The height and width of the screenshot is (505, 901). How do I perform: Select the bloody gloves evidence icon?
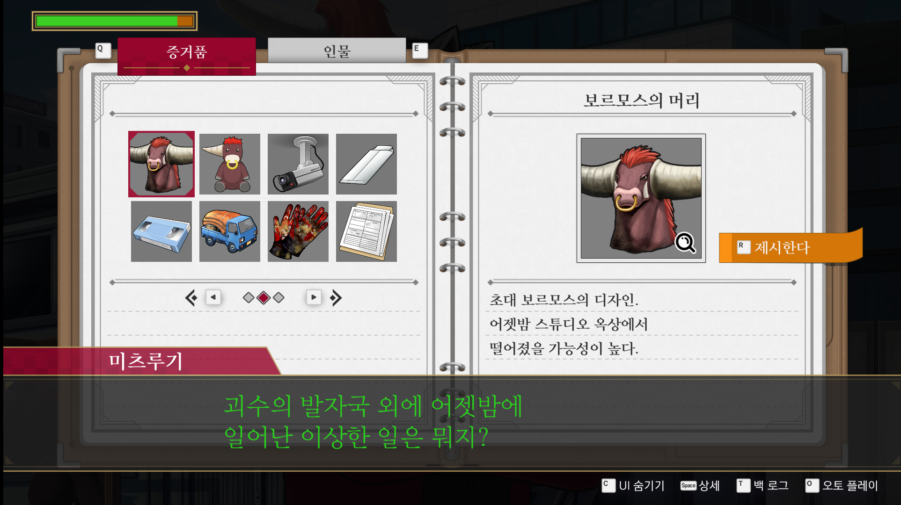(x=298, y=231)
